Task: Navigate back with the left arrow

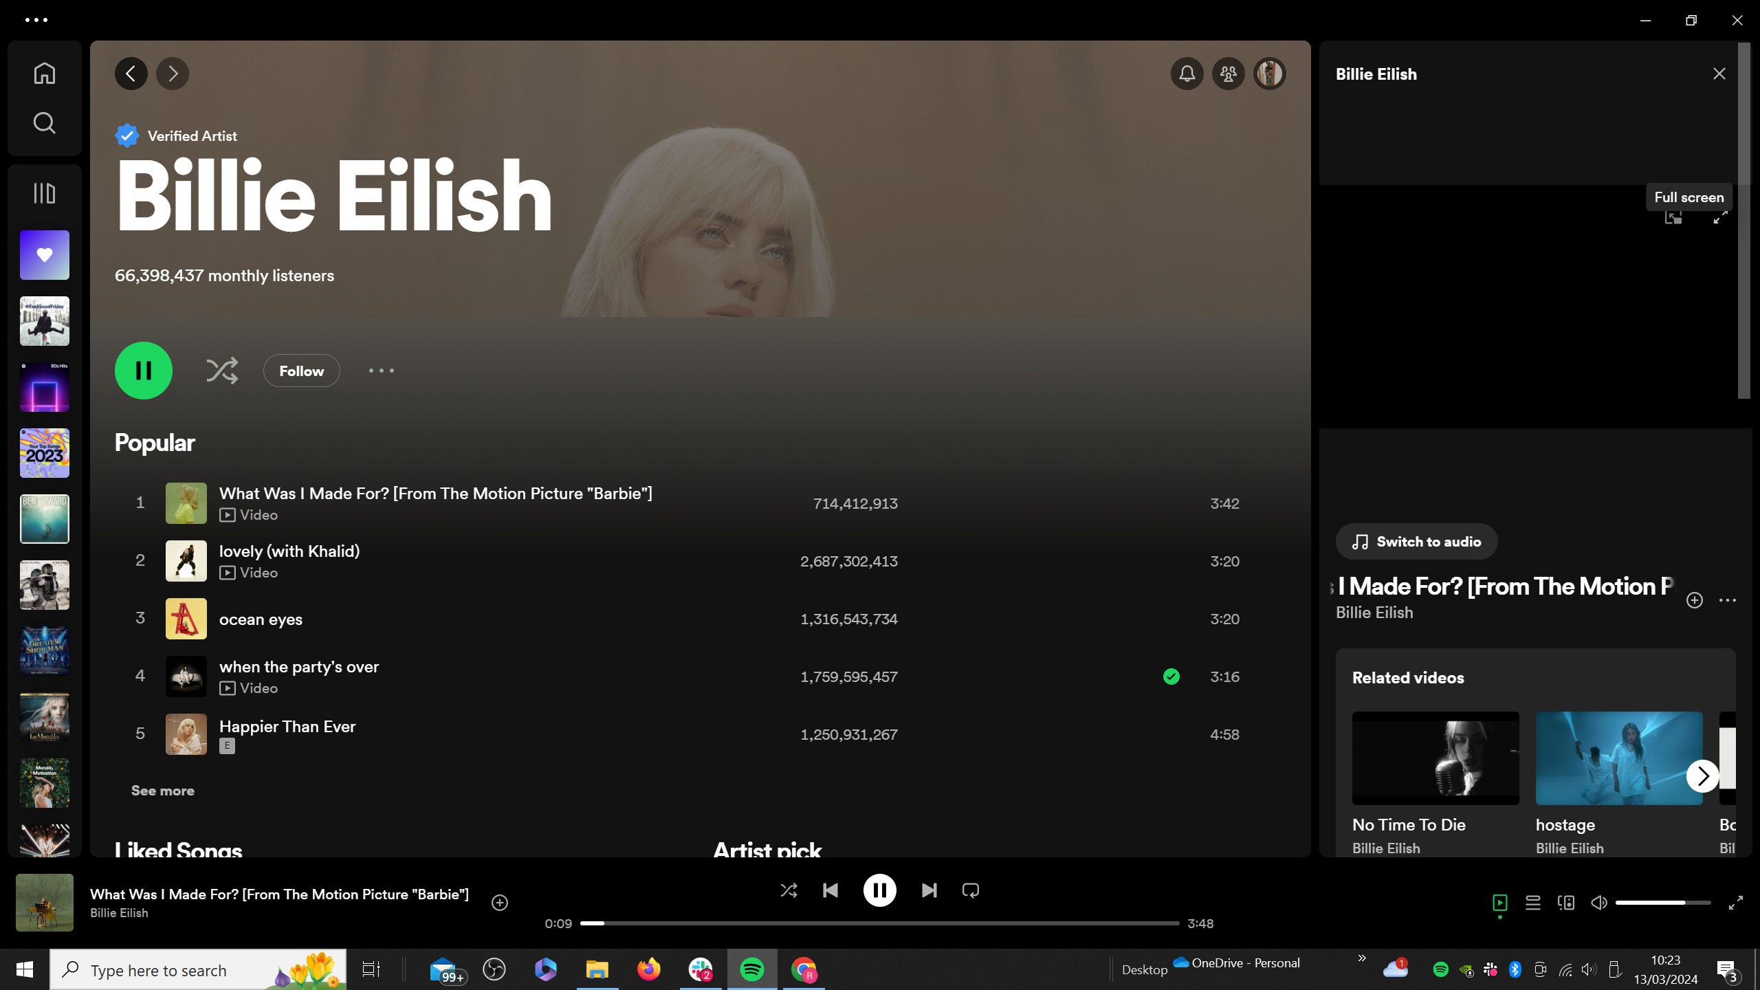Action: 131,74
